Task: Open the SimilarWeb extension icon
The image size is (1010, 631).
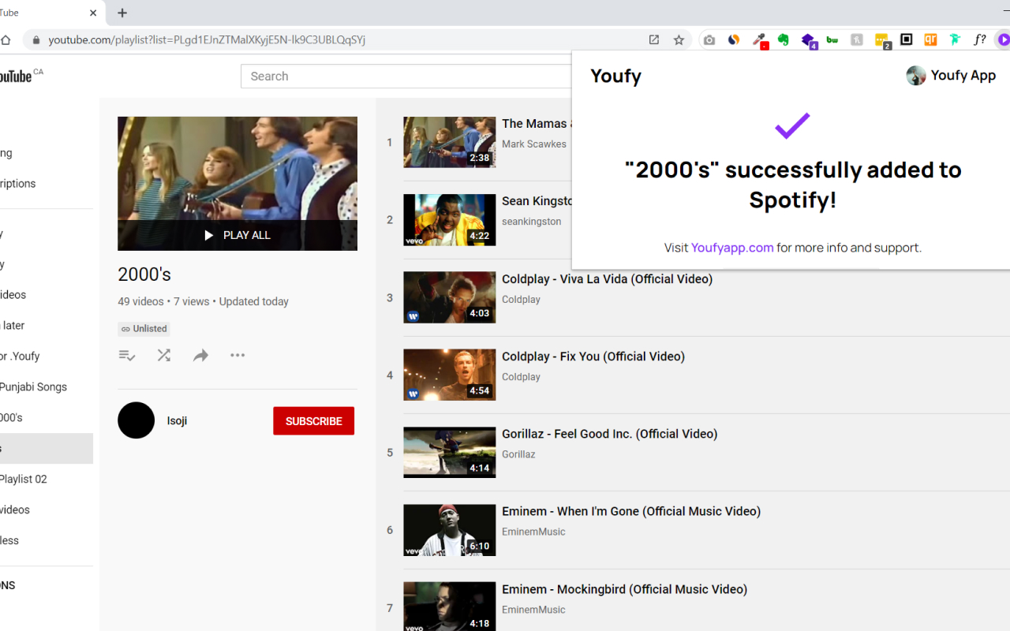Action: (x=734, y=39)
